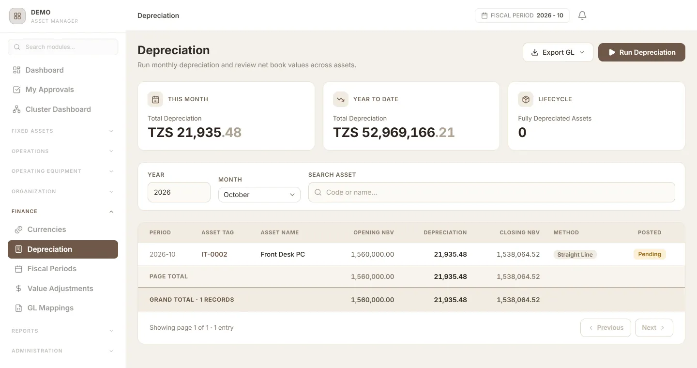Click the Front Desk PC asset name
Viewport: 697px width, 368px height.
click(283, 254)
